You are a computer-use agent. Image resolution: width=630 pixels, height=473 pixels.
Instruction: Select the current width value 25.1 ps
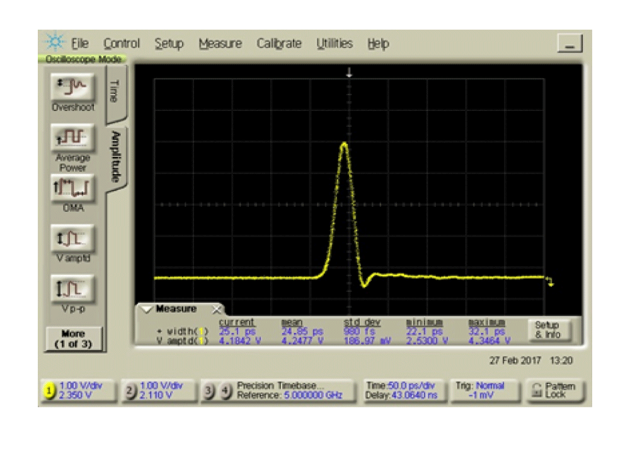pos(237,332)
